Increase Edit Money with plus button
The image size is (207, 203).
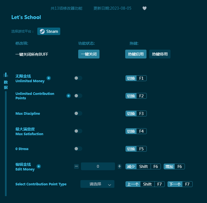click(x=119, y=166)
